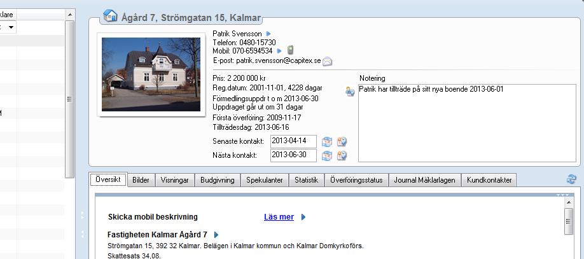Viewport: 584px width, 259px height.
Task: Click overview pane scrollbar up arrow
Action: 569,202
